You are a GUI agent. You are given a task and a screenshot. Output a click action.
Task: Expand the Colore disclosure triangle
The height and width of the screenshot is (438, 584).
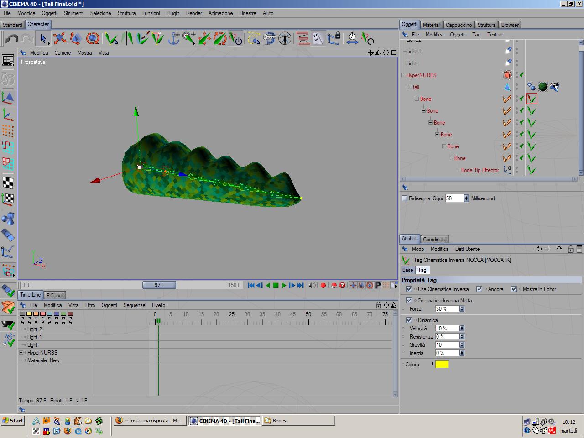pyautogui.click(x=432, y=364)
